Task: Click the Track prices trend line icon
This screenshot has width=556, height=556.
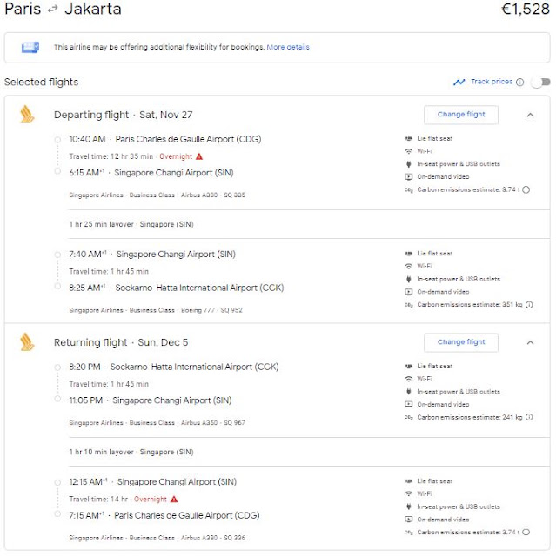Action: pos(459,83)
